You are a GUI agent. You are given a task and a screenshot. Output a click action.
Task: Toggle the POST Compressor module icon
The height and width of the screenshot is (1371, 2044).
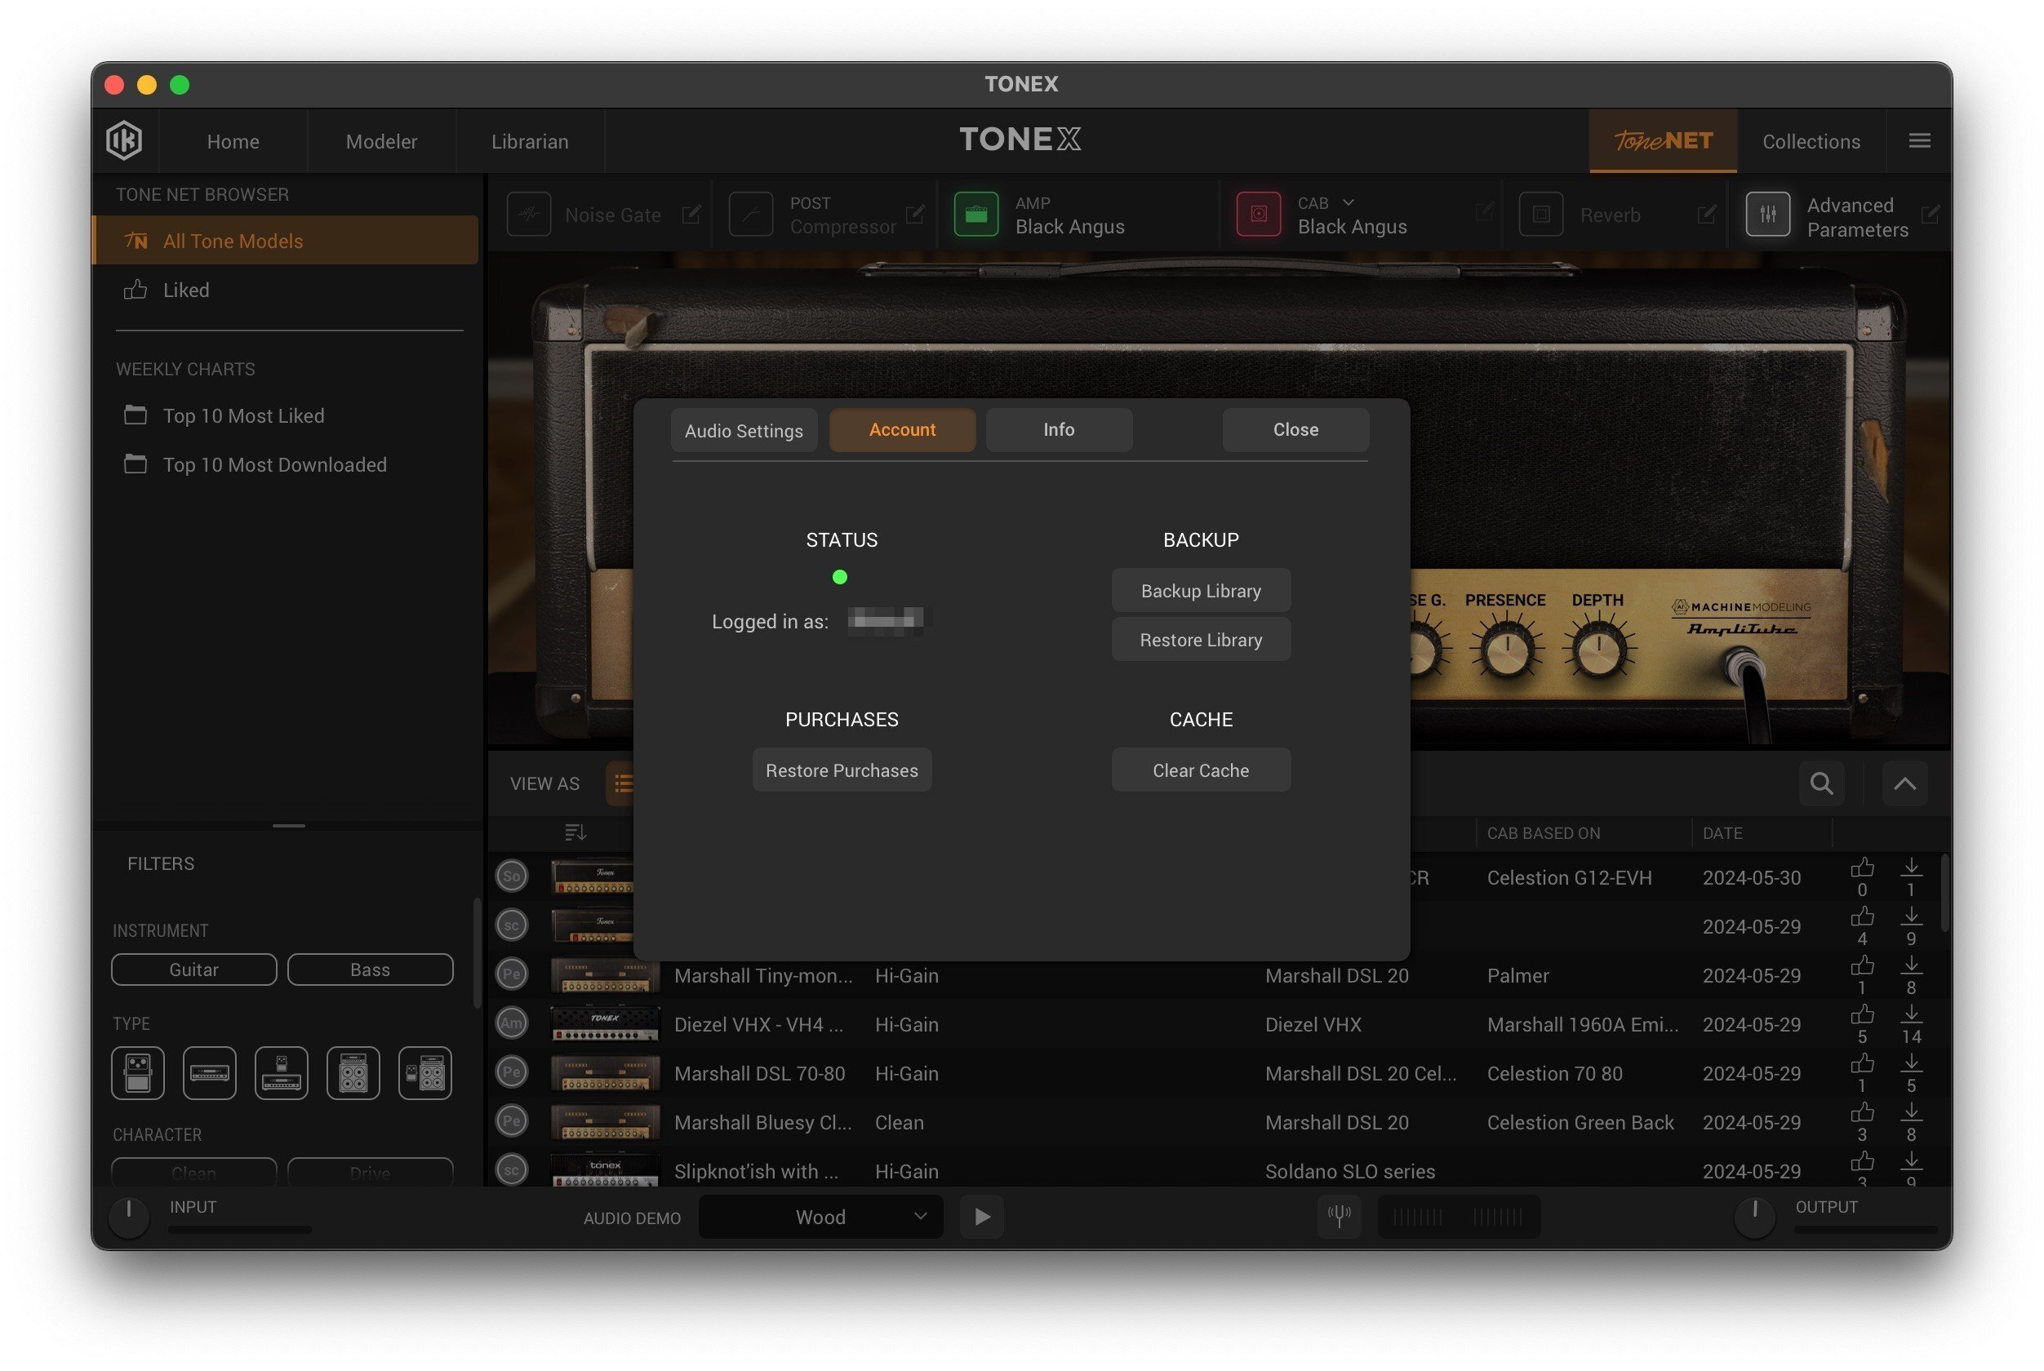pyautogui.click(x=750, y=214)
